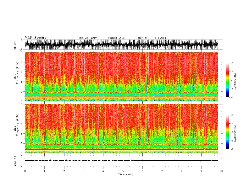249x192 pixels.
Task: Click the time axis tick label "4"
Action: tap(103, 171)
